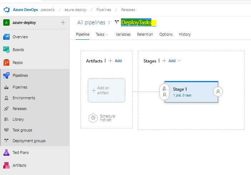251x175 pixels.
Task: Open the Retention tab
Action: pos(145,34)
